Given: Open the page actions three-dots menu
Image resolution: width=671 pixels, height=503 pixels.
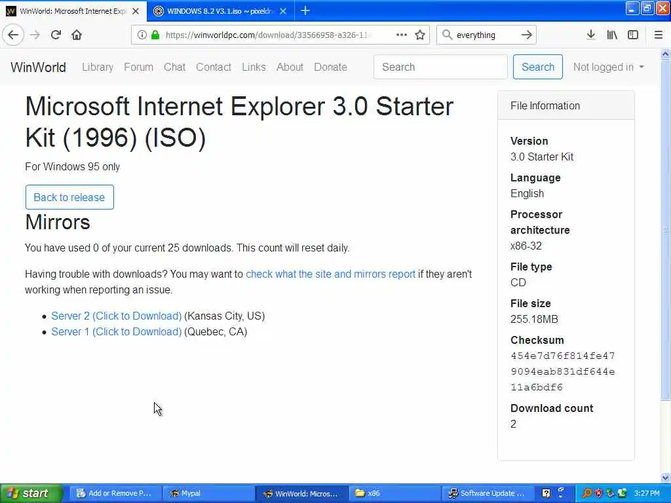Looking at the screenshot, I should pos(402,35).
